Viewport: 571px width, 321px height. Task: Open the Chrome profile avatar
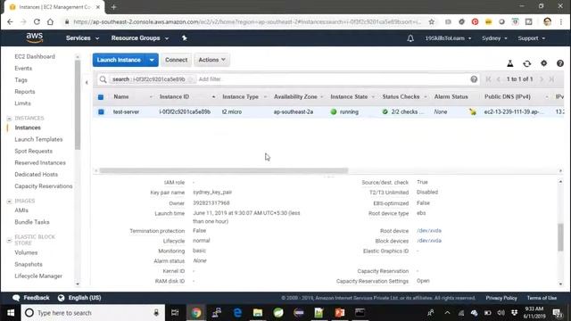(x=547, y=21)
